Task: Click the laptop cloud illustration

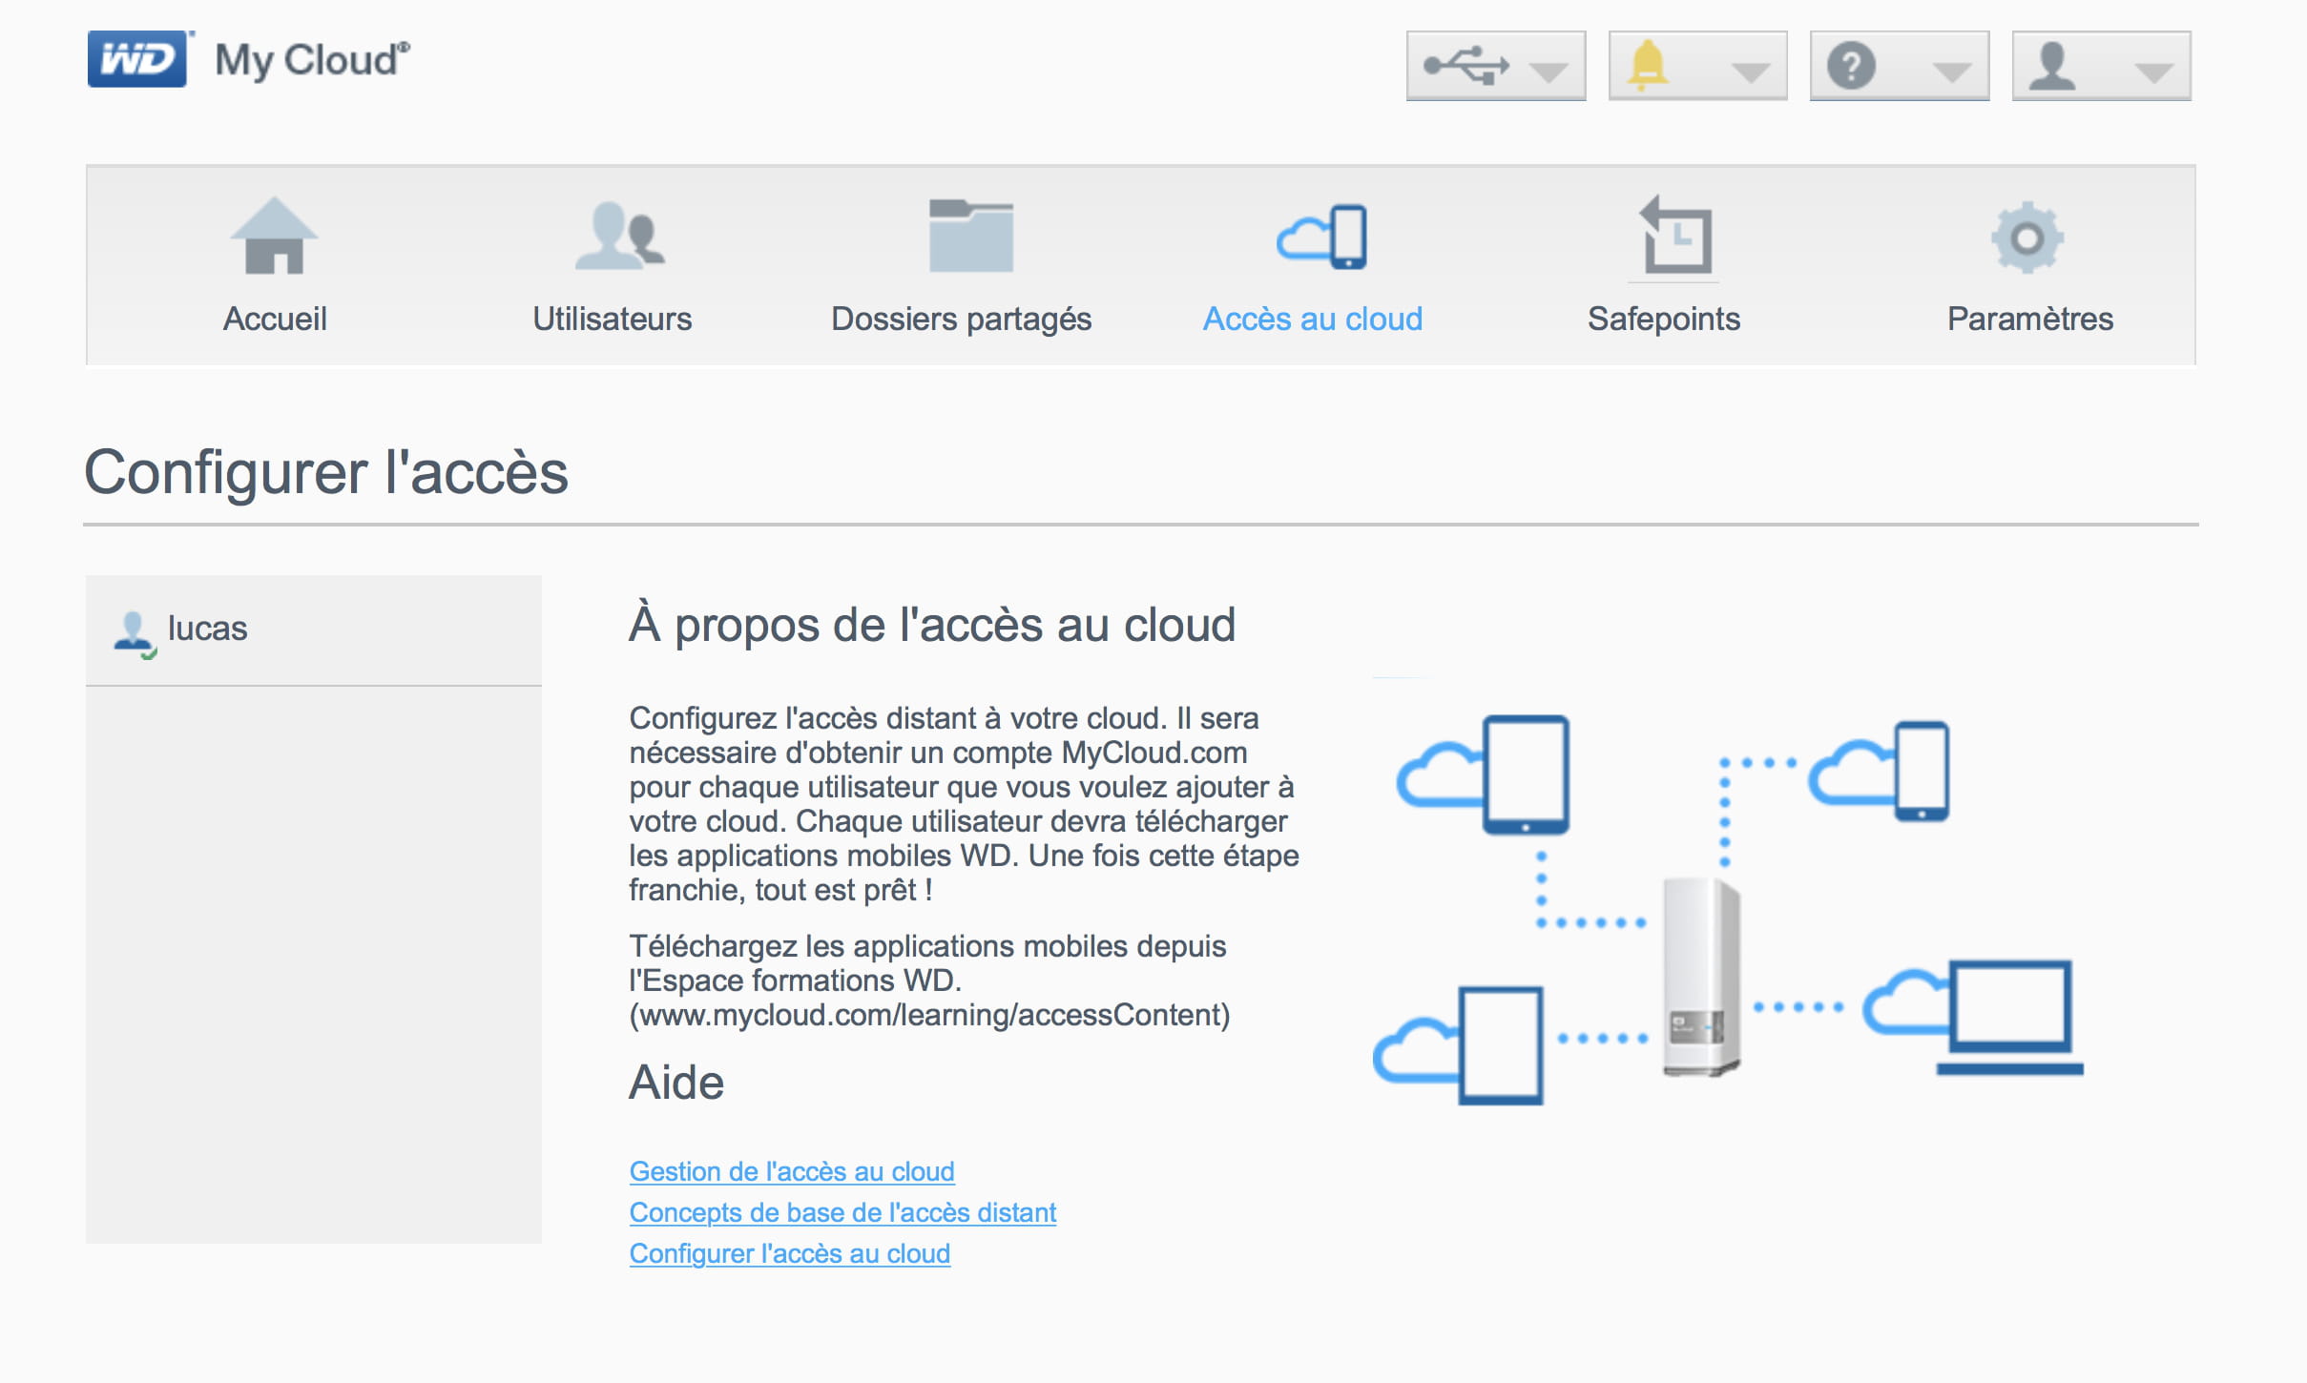Action: [x=1973, y=1017]
